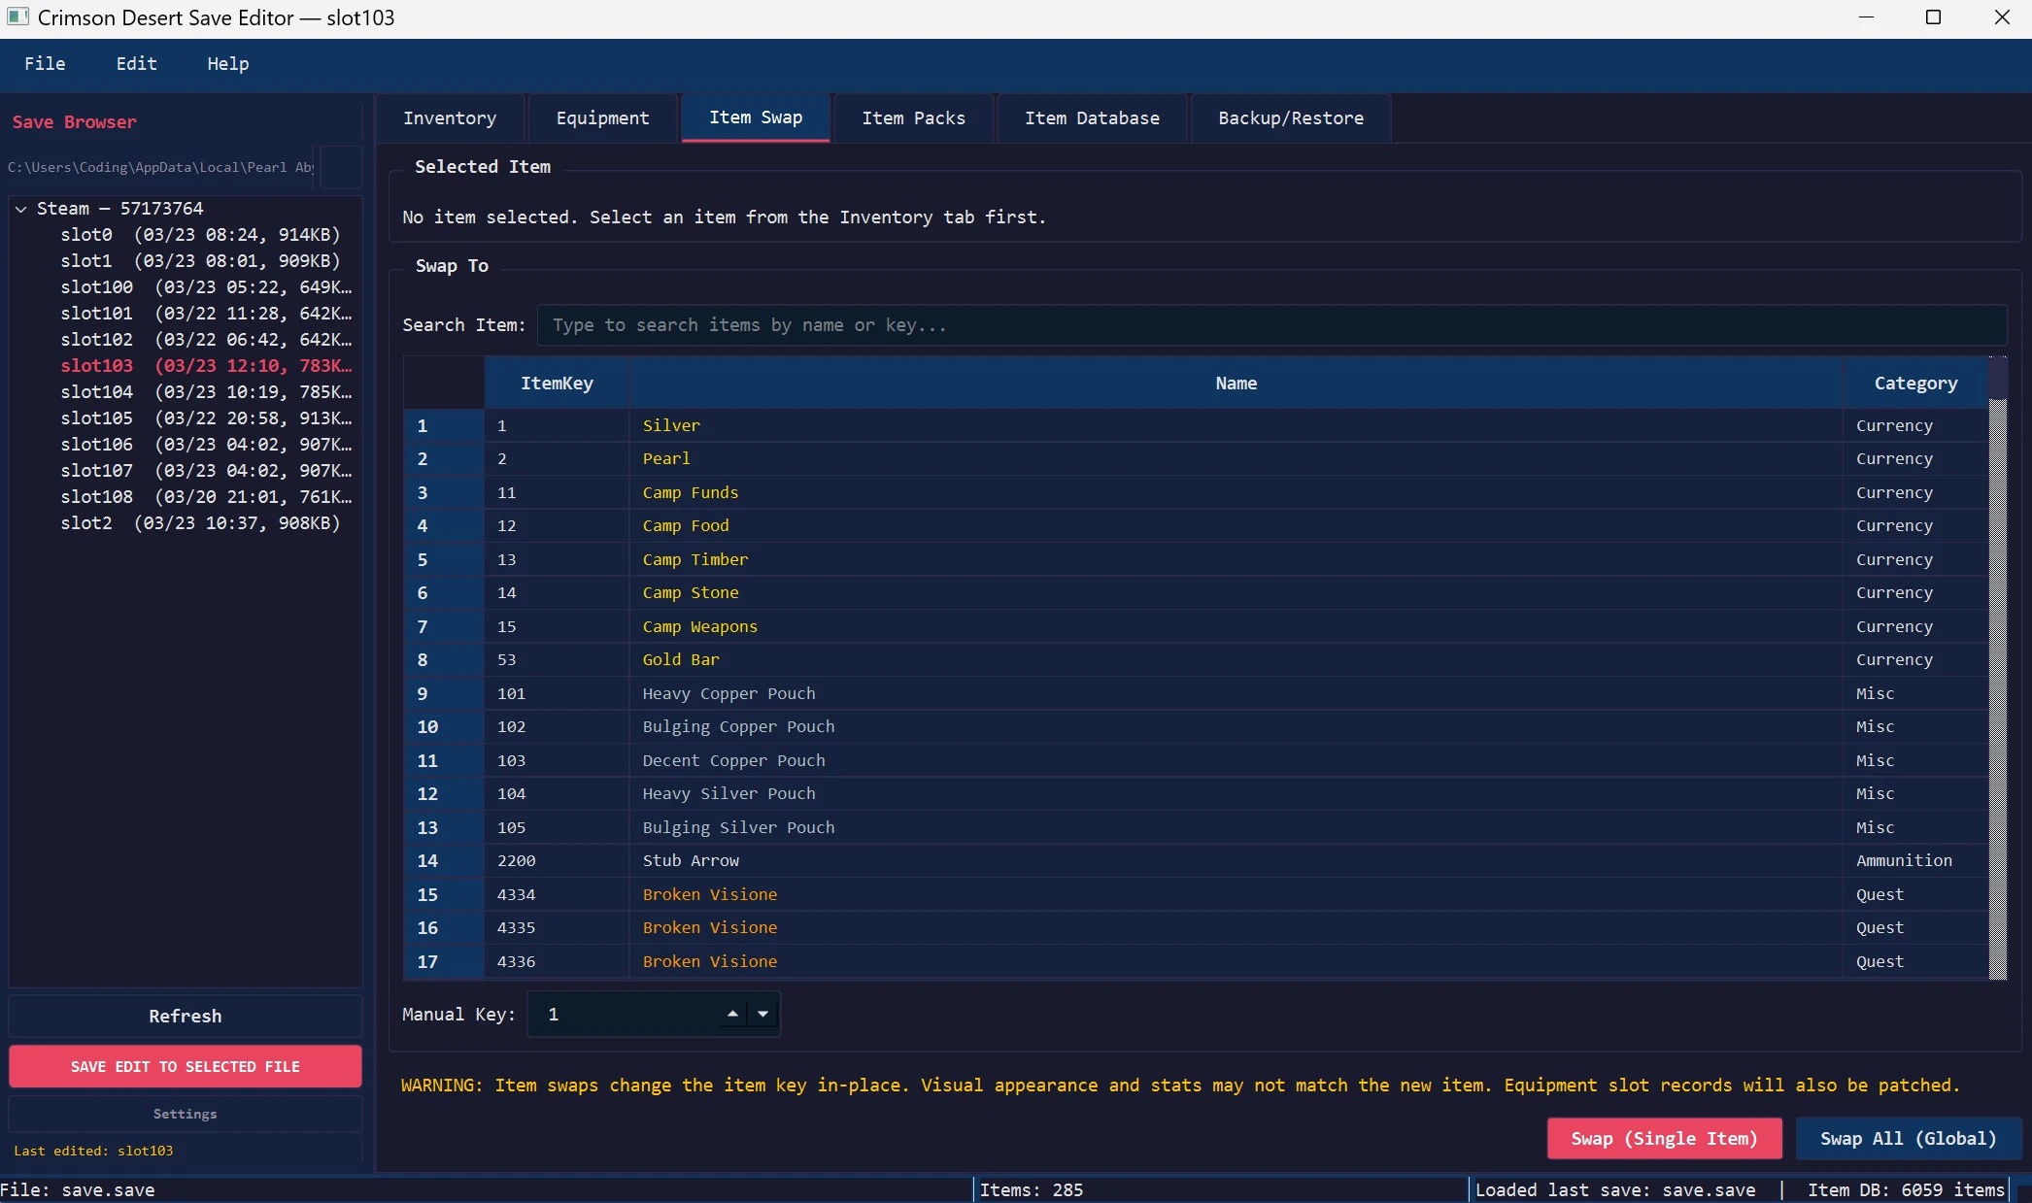Sort table by the Category column header
The image size is (2032, 1203).
(x=1914, y=384)
